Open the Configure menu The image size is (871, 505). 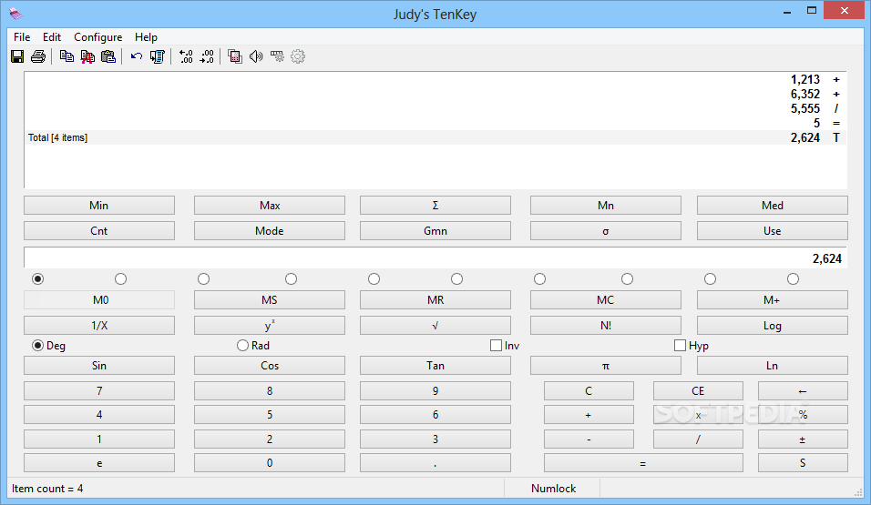(97, 37)
